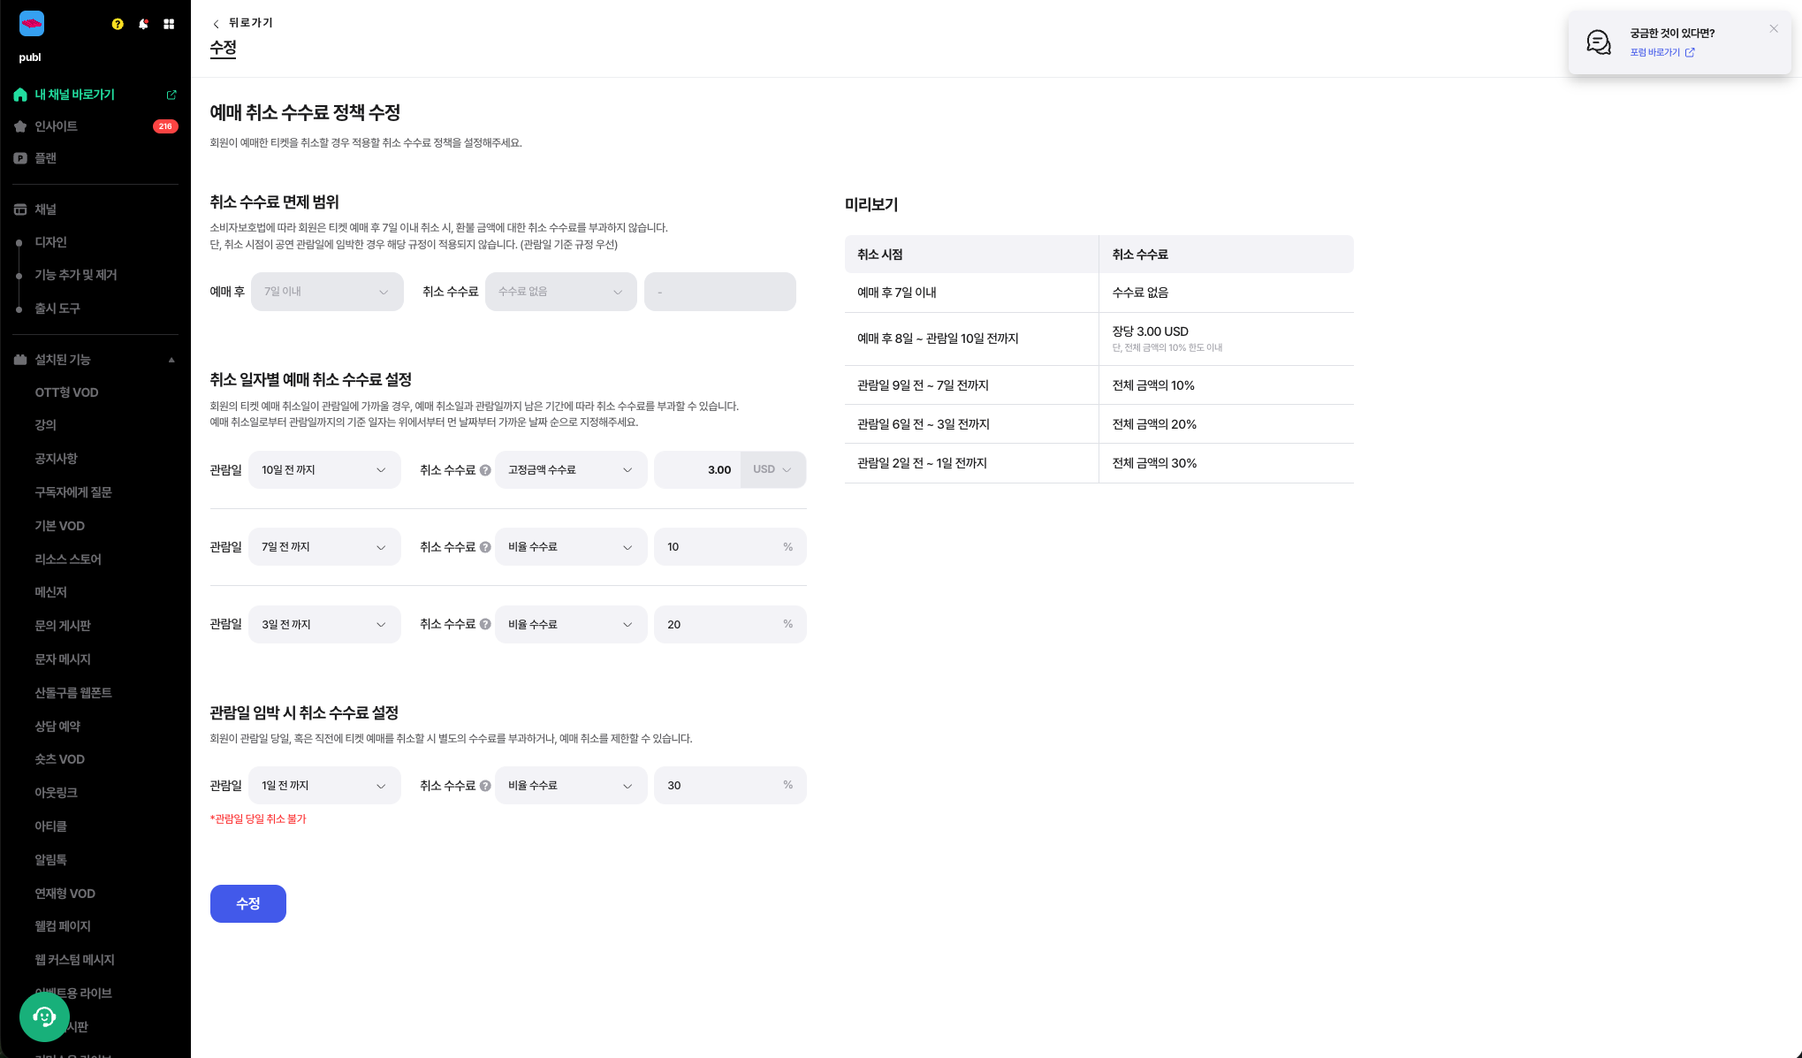The image size is (1802, 1058).
Task: Click the blue 수정 submit button
Action: coord(248,903)
